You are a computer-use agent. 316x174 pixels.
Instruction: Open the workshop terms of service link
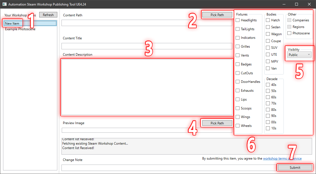(x=282, y=158)
